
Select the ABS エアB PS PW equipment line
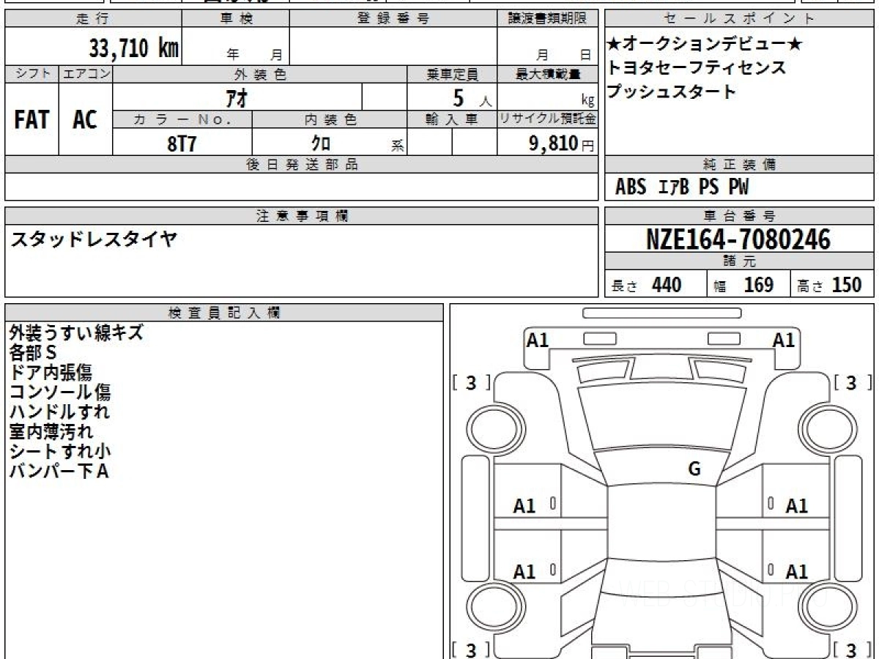click(682, 188)
